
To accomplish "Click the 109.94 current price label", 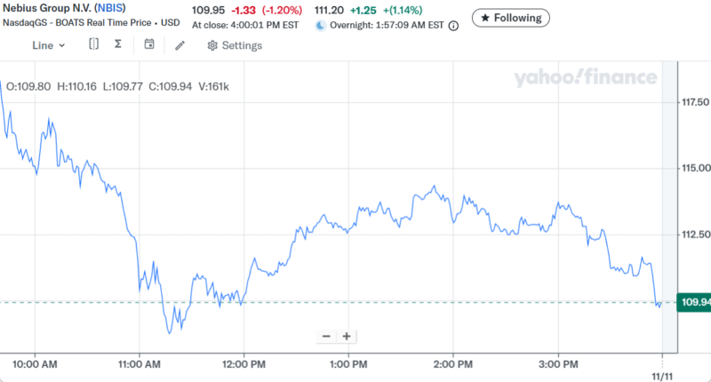I will click(693, 303).
